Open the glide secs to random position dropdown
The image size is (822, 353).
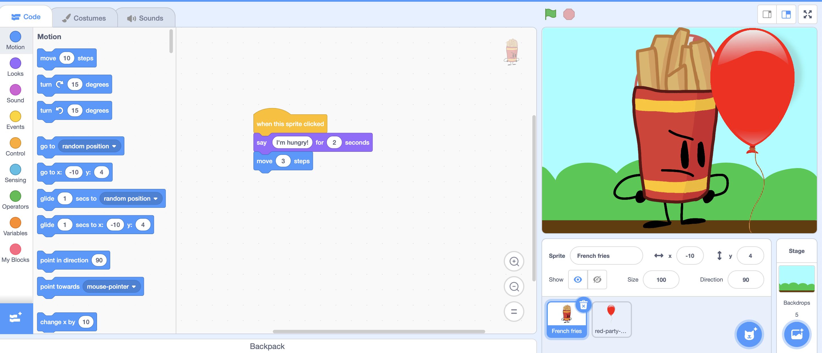[x=155, y=198]
